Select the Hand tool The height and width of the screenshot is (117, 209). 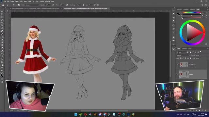(x=2, y=65)
